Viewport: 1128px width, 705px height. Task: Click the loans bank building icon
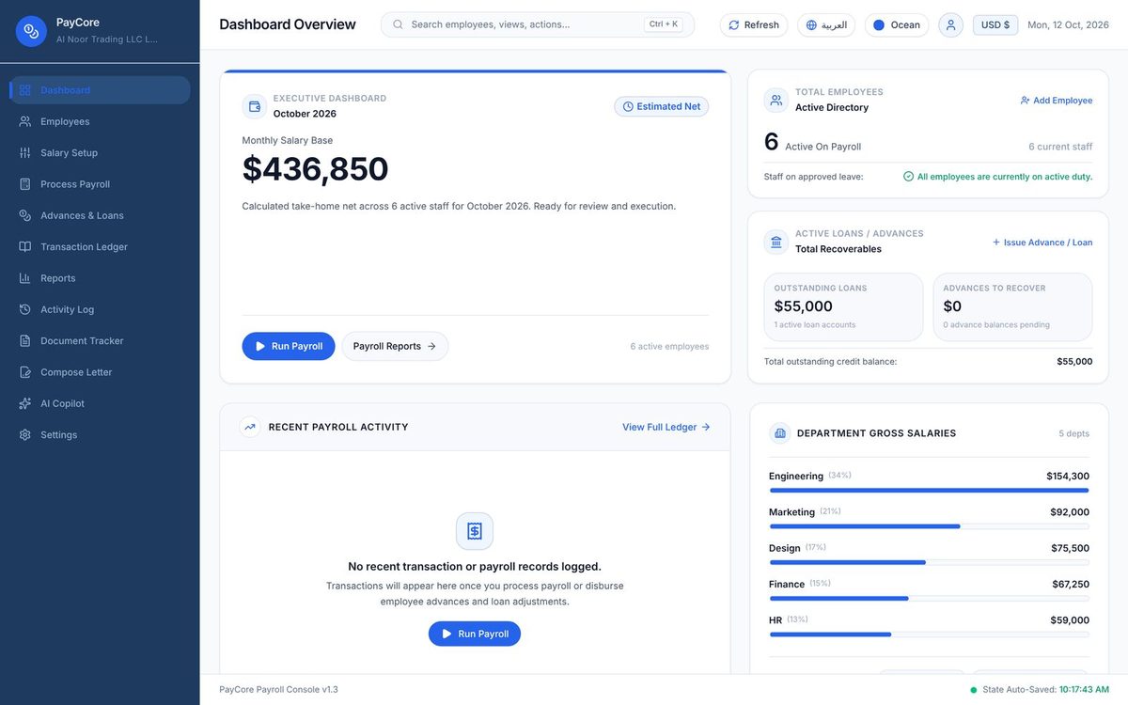(x=776, y=242)
